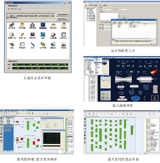Click the horizontal scrollbar in the configuration dialog
This screenshot has height=163, width=160.
(x=134, y=38)
